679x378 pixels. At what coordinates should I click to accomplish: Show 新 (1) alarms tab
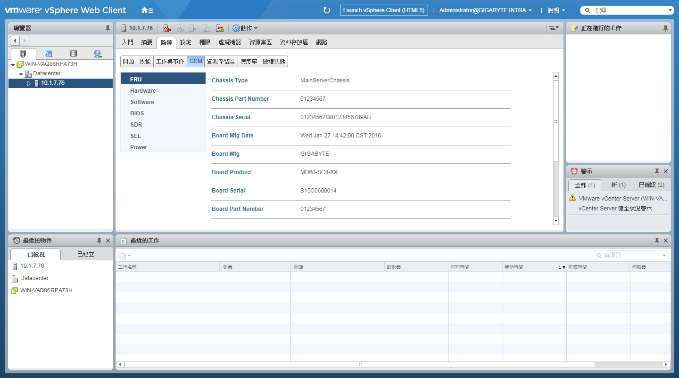point(618,185)
